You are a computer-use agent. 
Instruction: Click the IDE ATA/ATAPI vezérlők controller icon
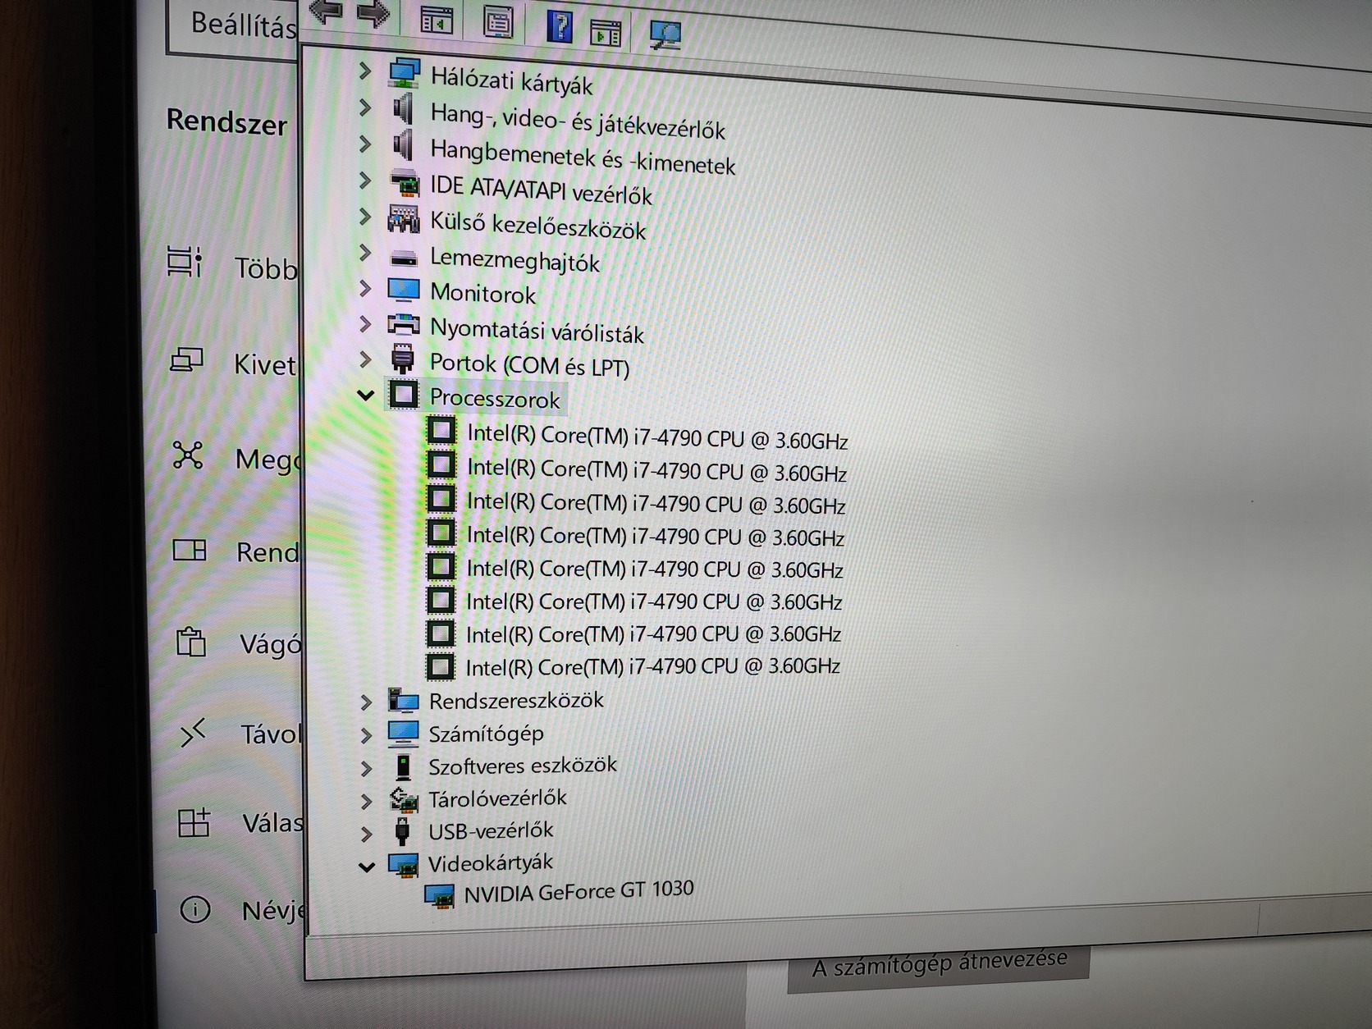(404, 183)
